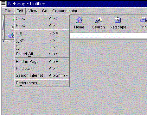Image resolution: width=147 pixels, height=115 pixels.
Task: Expand the collapsed personal toolbar strip
Action: 7,41
